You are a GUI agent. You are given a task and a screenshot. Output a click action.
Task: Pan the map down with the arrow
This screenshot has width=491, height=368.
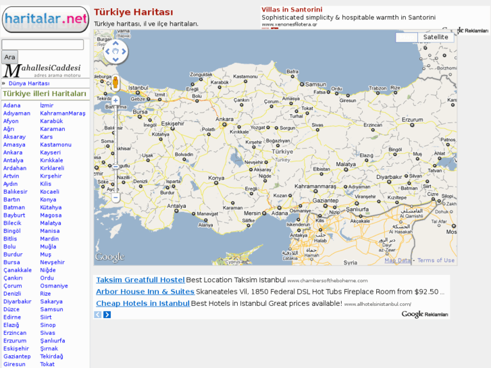point(115,59)
